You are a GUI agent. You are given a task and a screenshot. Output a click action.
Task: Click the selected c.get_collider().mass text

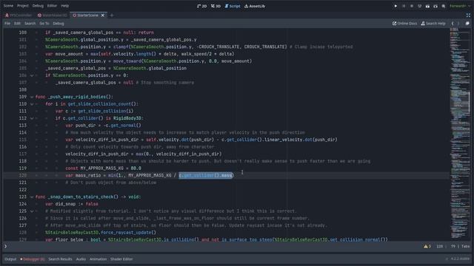coord(206,175)
